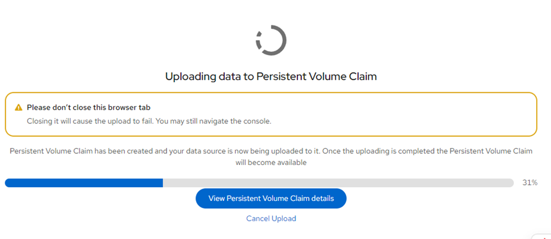Viewport: 551px width, 239px height.
Task: Click the word 'details' on the blue button
Action: (x=321, y=198)
